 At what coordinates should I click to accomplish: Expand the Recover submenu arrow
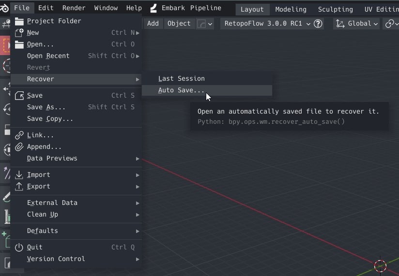point(138,79)
